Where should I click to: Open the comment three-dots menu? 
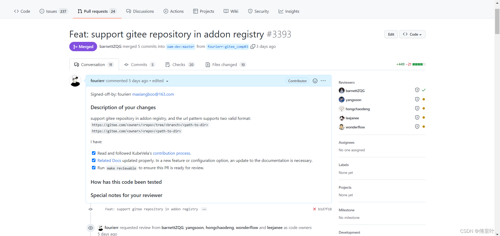(x=323, y=81)
